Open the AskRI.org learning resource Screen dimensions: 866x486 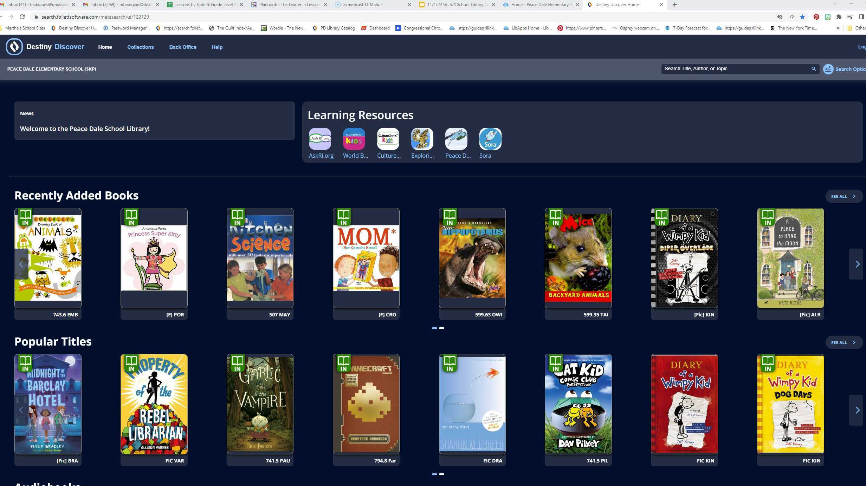(320, 138)
